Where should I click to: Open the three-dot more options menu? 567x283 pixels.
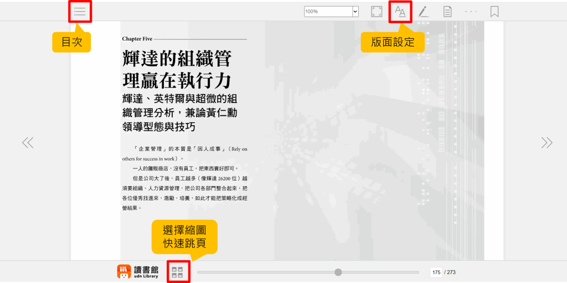click(x=471, y=12)
